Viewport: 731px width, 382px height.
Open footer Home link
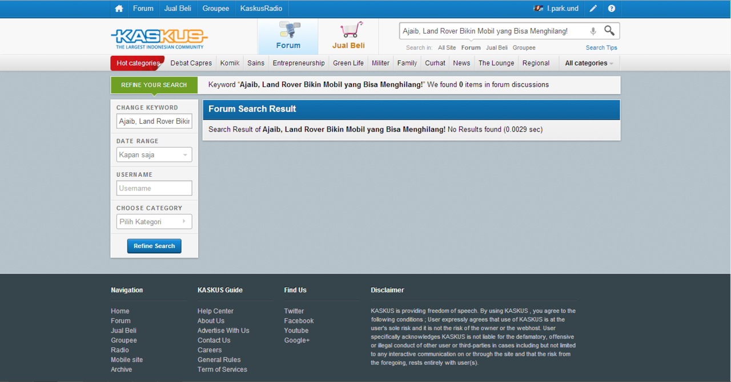pyautogui.click(x=120, y=311)
